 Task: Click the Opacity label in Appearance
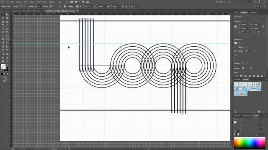coord(241,51)
